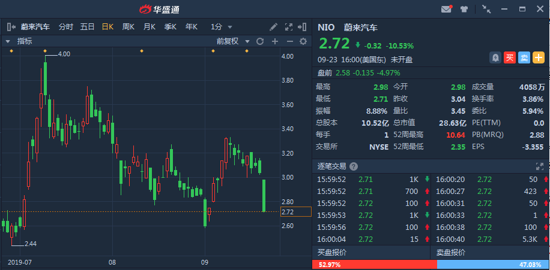Click the compact window arrows icon
550x270 pixels.
click(x=486, y=9)
